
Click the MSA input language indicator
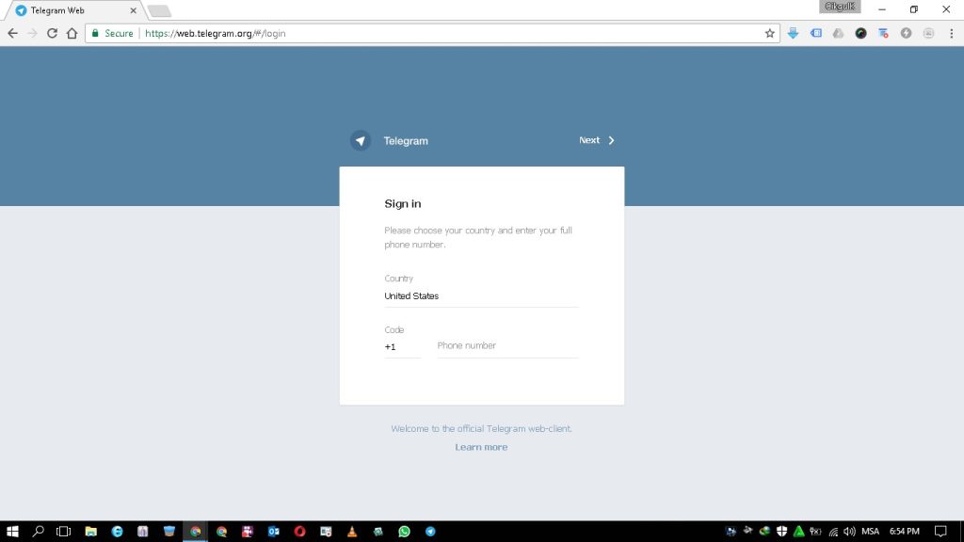870,532
